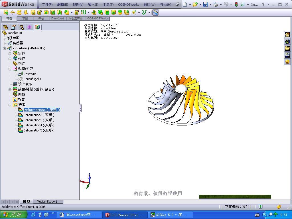Open the 工具(T) menu
Image resolution: width=292 pixels, height=219 pixels.
pos(108,5)
